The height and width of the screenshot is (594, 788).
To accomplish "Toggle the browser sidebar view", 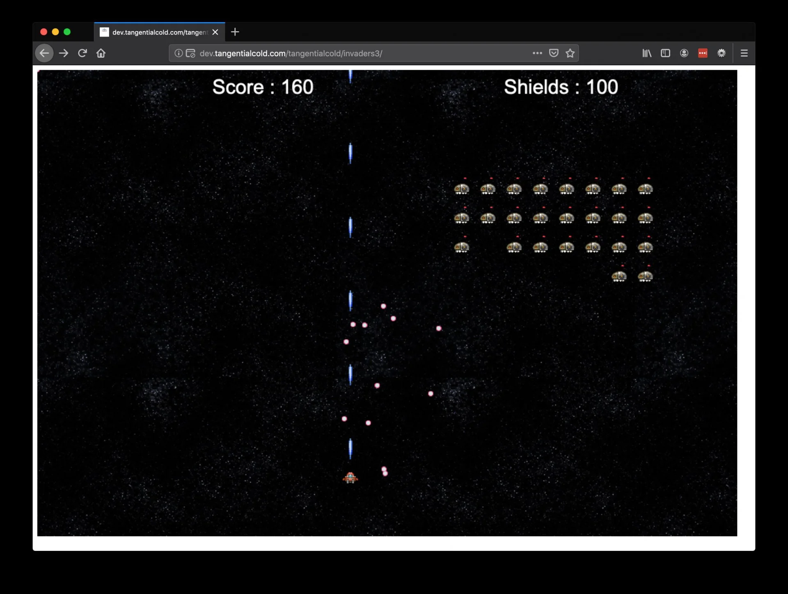I will (665, 53).
